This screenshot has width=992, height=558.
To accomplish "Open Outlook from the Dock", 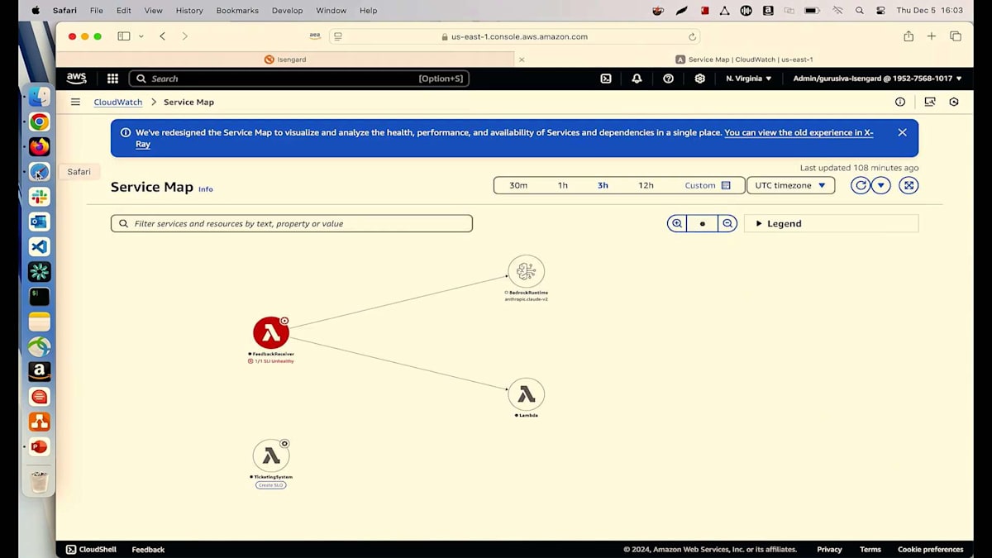I will [x=39, y=222].
